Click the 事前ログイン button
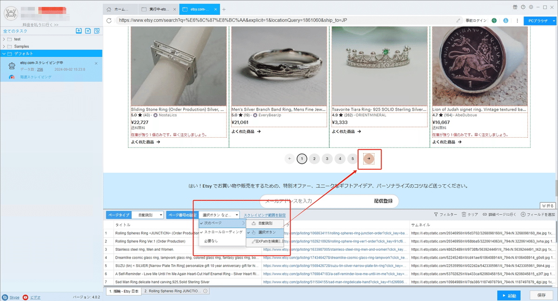The image size is (558, 301). [x=476, y=20]
